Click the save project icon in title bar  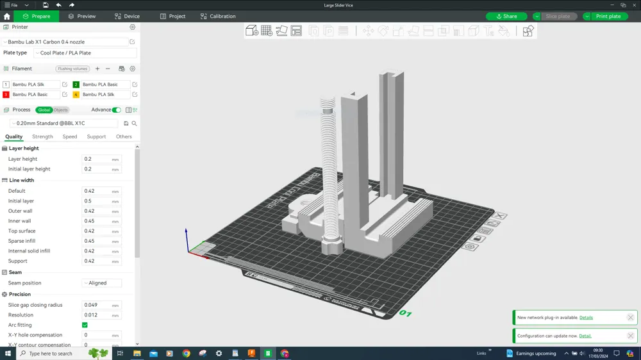(46, 5)
